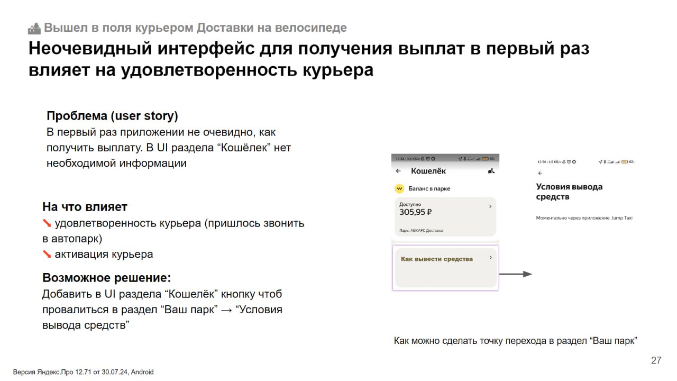Tap the back arrow beside Кошелёк title
Screen dimensions: 677x381
click(x=399, y=171)
